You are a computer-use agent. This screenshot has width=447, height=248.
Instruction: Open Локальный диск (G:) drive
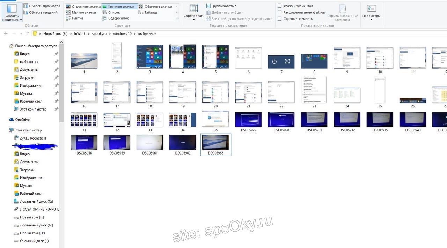coord(36,225)
